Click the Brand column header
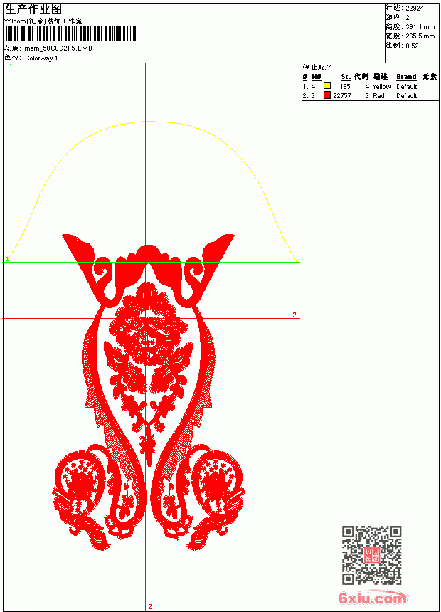 406,77
